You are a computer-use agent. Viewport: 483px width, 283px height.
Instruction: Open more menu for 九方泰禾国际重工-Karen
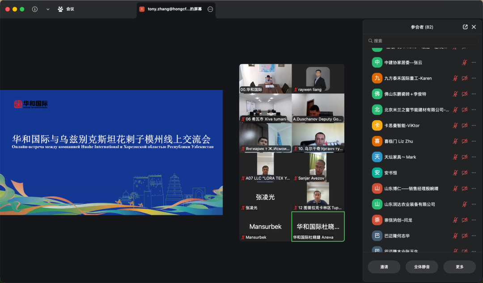[x=474, y=78]
